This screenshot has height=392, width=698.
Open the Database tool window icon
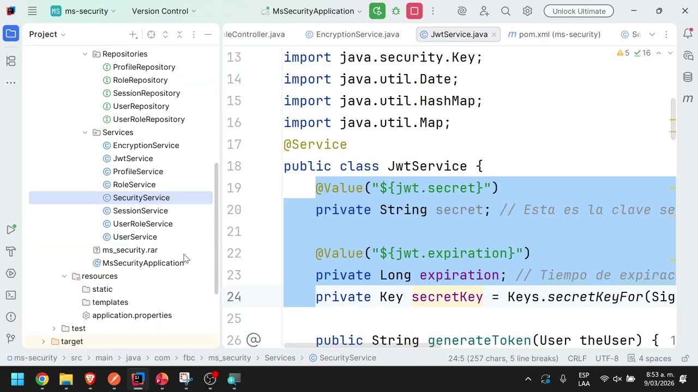688,77
